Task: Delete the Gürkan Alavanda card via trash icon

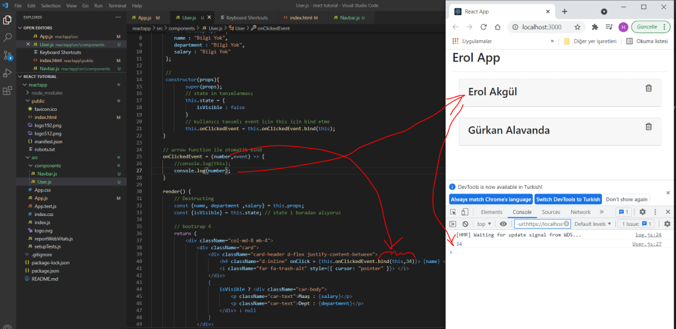Action: pos(648,127)
